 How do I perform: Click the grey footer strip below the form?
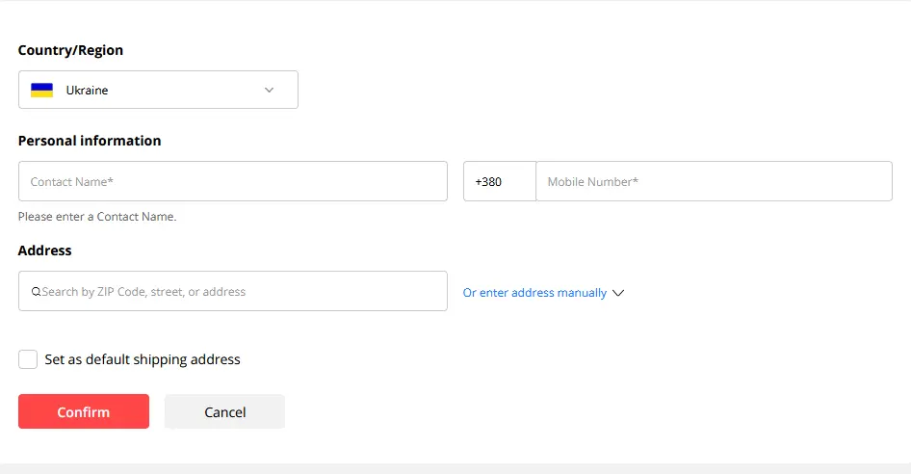pyautogui.click(x=455, y=469)
